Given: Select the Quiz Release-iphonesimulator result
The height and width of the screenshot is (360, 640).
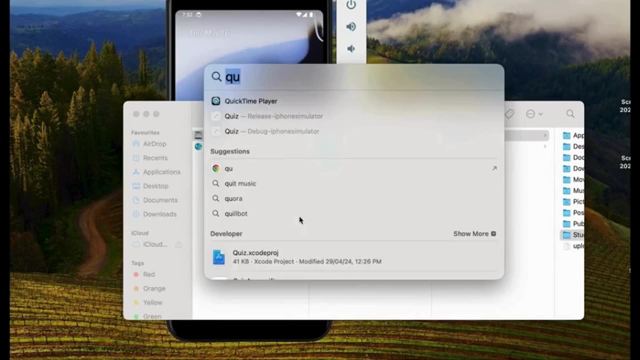Looking at the screenshot, I should point(354,116).
